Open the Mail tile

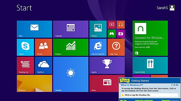click(34, 29)
